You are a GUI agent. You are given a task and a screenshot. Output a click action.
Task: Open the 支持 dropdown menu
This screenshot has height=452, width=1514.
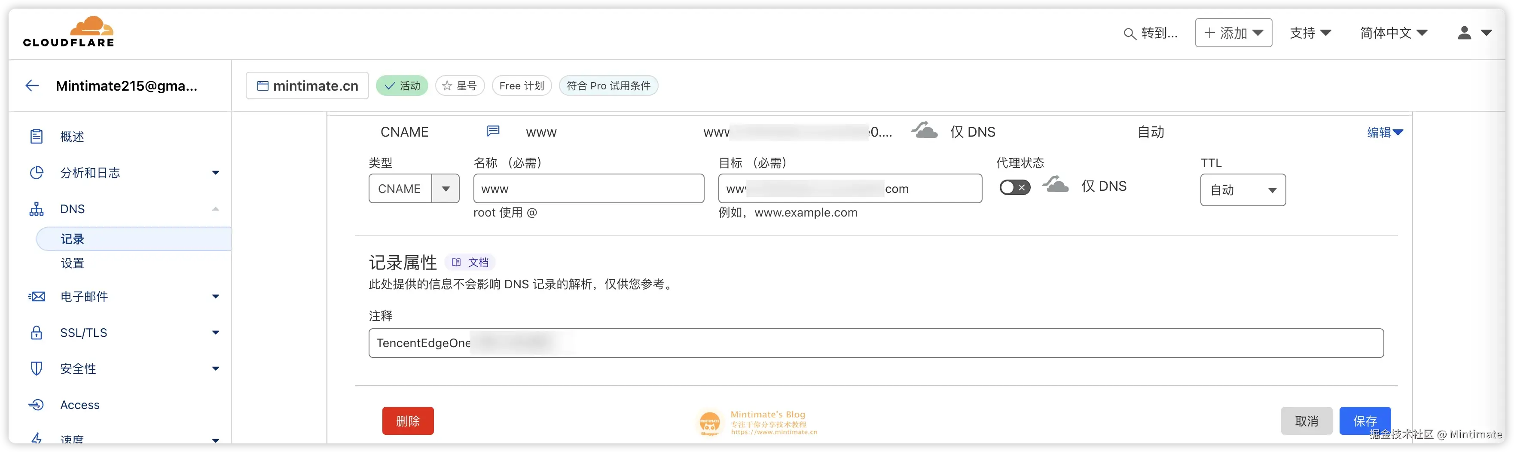click(x=1310, y=33)
